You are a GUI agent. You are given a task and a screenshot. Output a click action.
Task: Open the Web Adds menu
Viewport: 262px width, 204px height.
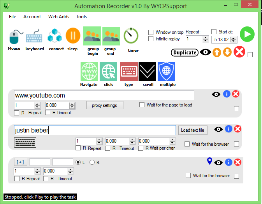coord(59,17)
